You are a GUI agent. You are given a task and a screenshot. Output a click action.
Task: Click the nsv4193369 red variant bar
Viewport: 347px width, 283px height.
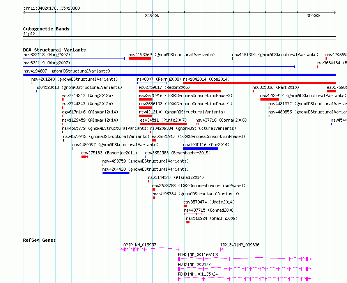point(140,58)
